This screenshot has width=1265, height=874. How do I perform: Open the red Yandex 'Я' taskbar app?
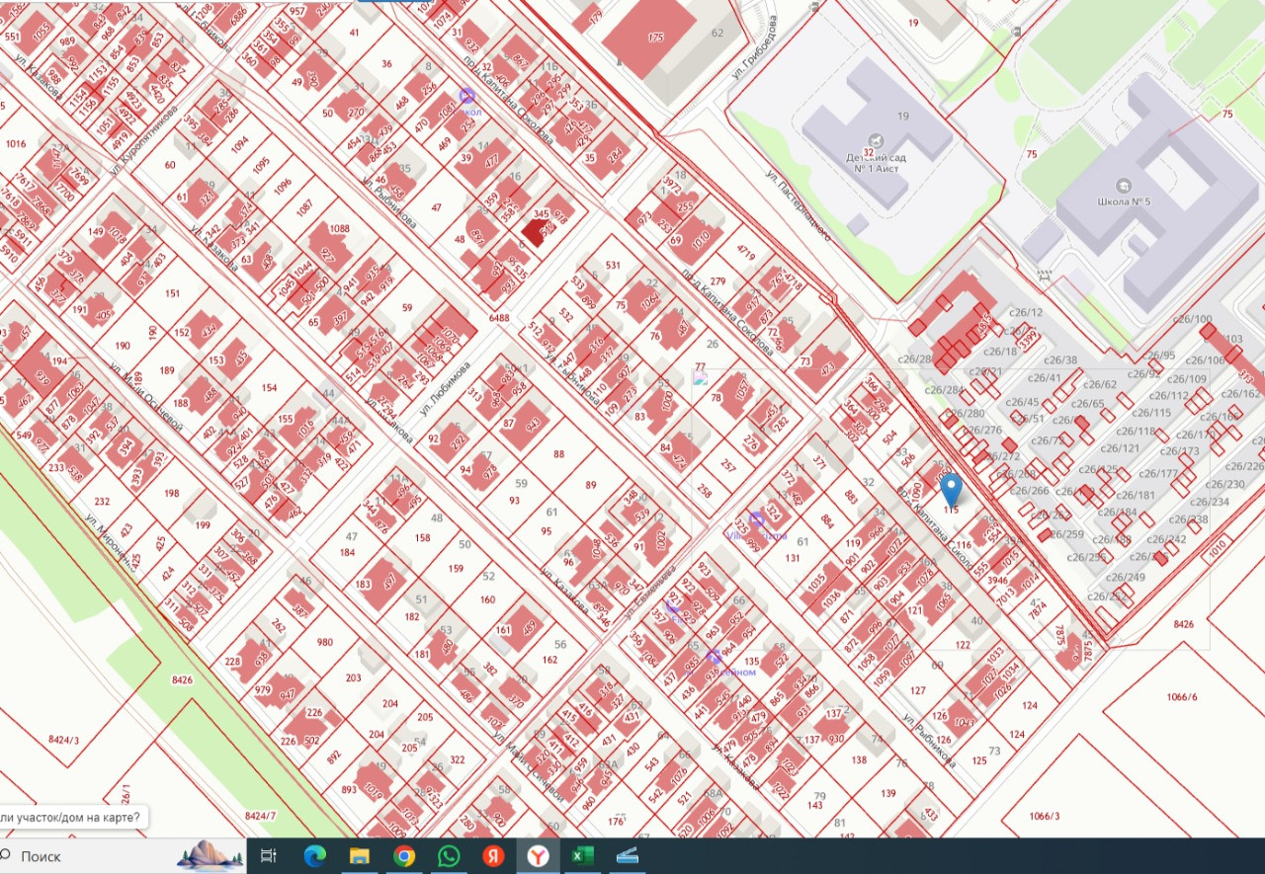click(493, 856)
